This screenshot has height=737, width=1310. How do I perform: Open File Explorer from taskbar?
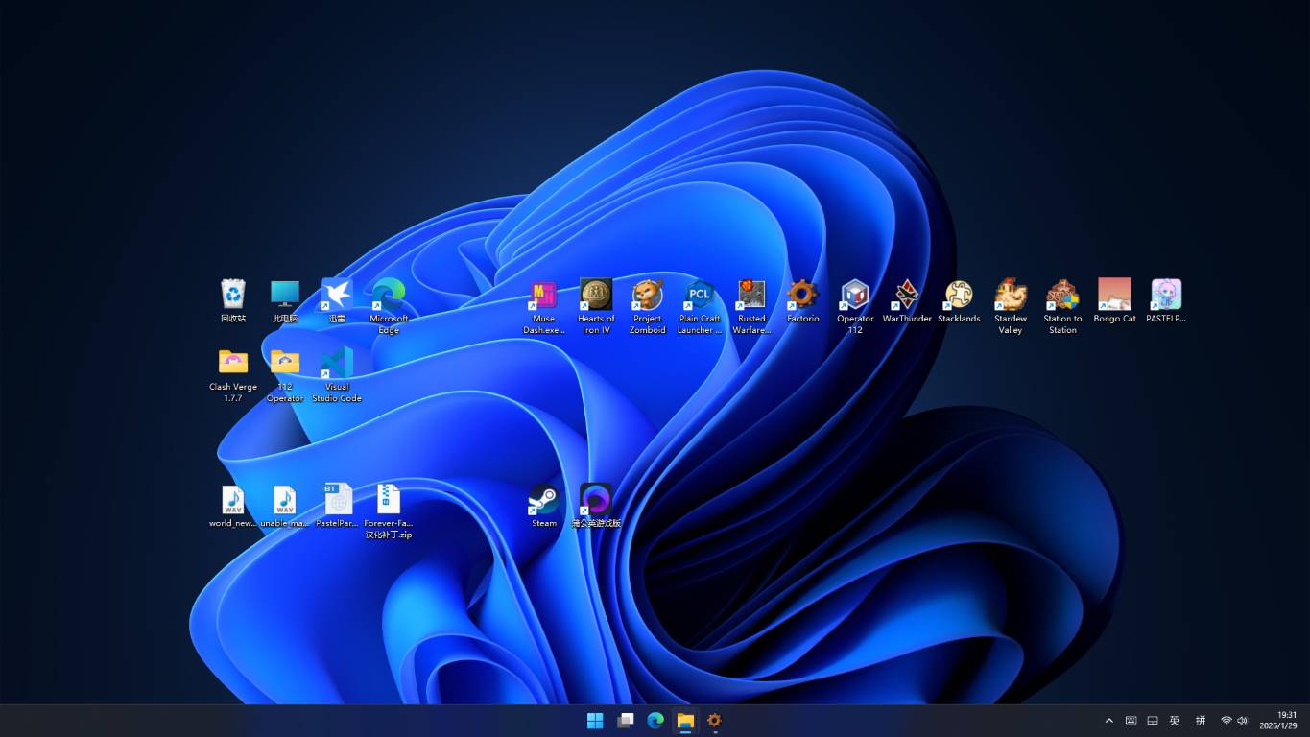[685, 721]
